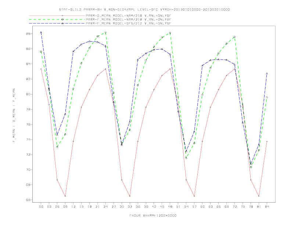This screenshot has height=225, width=291.
Task: Click x-axis forecast hour label 12
Action: point(73,207)
